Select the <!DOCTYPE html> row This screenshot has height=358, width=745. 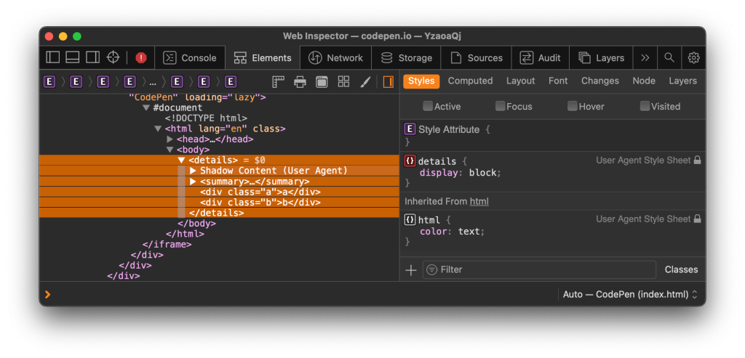tap(206, 118)
